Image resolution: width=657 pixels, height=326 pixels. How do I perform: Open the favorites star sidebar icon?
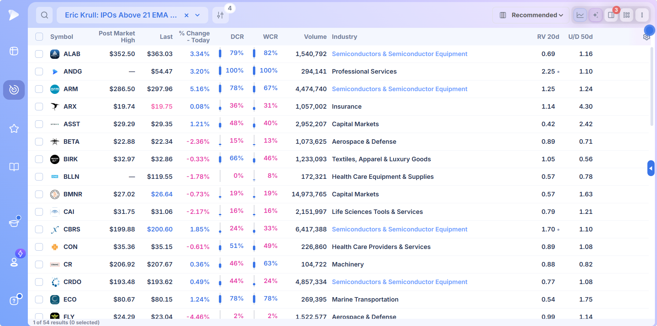(x=14, y=129)
